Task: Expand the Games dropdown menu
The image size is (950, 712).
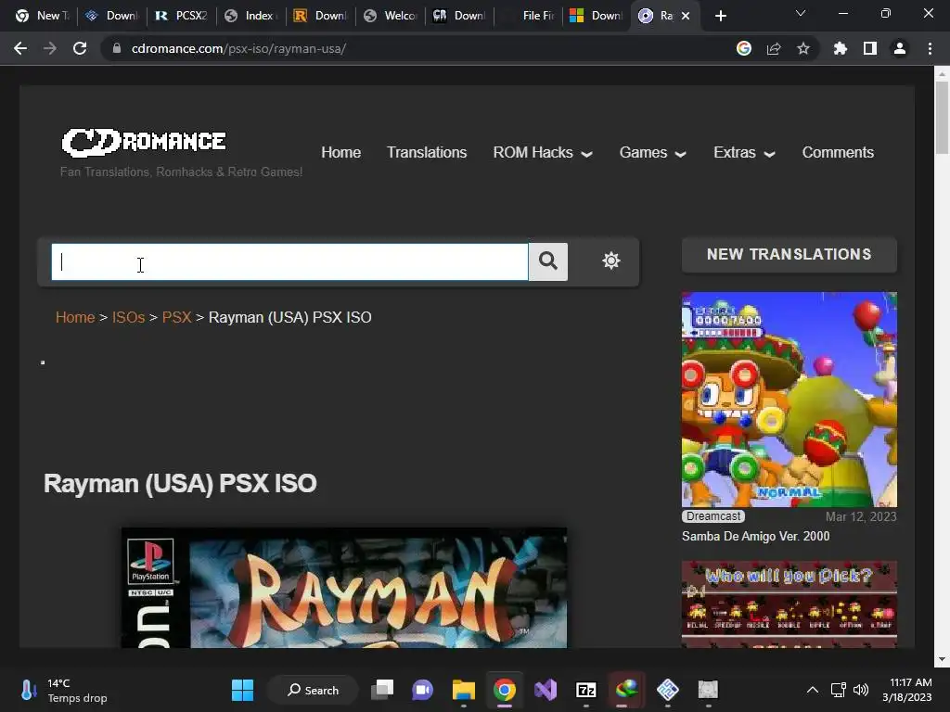Action: click(x=652, y=153)
